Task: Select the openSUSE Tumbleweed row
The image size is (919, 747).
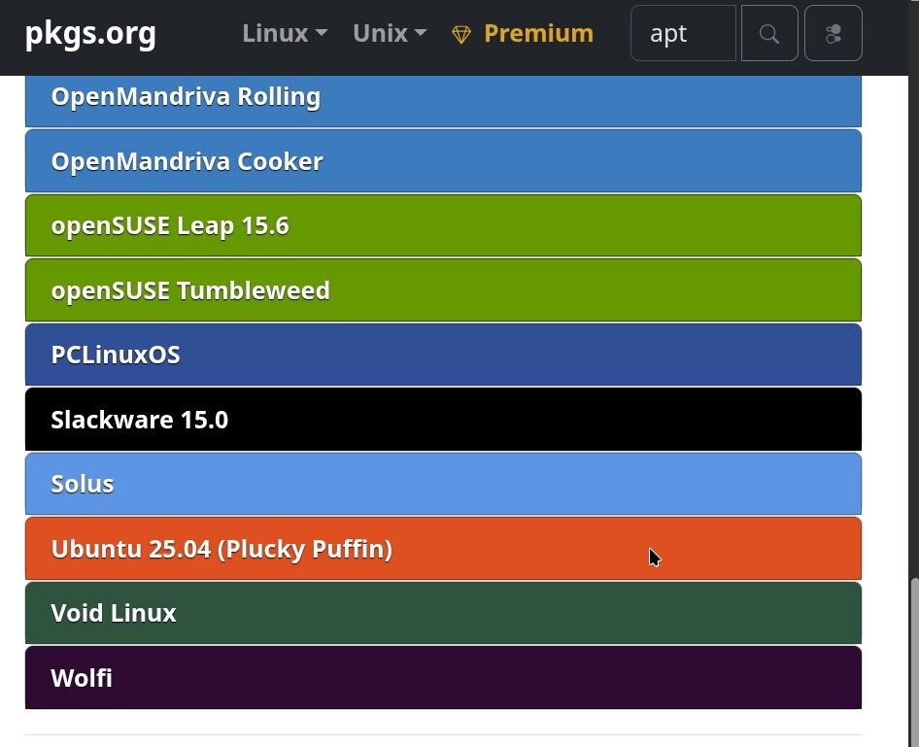Action: (443, 290)
